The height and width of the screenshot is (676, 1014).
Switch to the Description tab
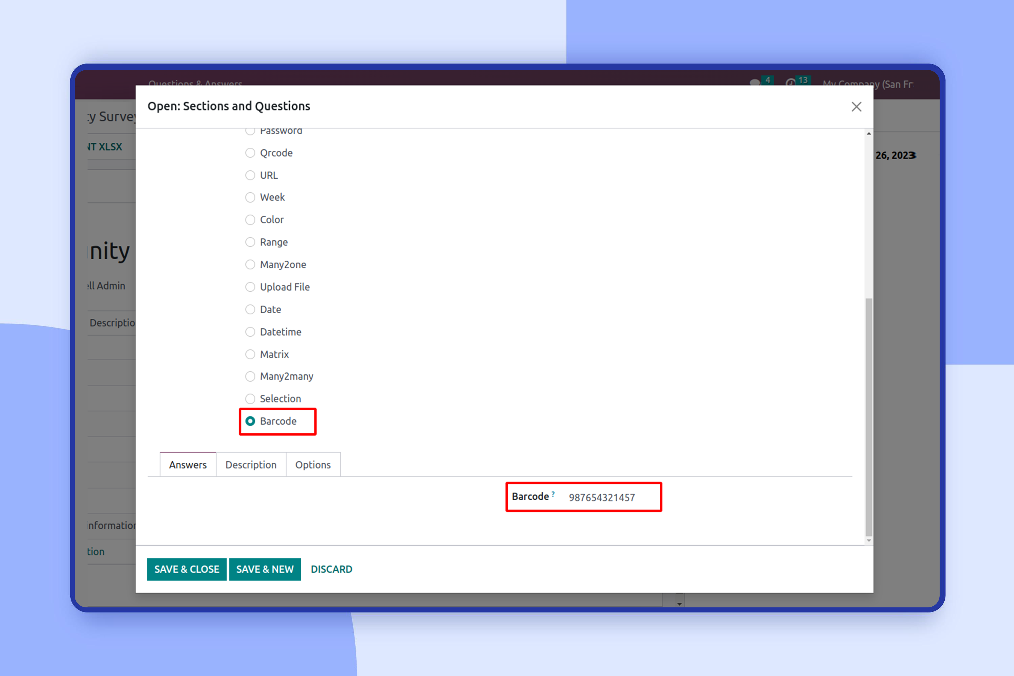tap(251, 465)
